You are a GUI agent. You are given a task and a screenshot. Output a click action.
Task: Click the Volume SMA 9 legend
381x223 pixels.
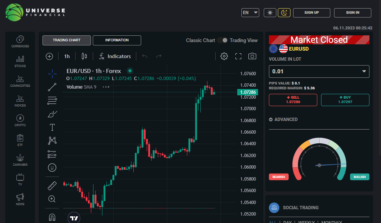click(82, 87)
